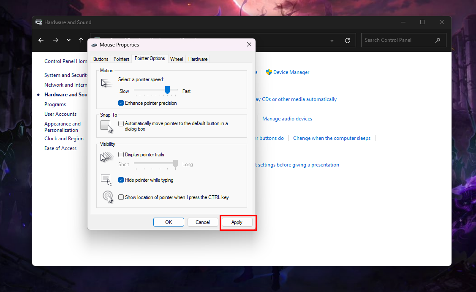The height and width of the screenshot is (292, 476).
Task: Click the pointer trails icon under Visibility
Action: (106, 156)
